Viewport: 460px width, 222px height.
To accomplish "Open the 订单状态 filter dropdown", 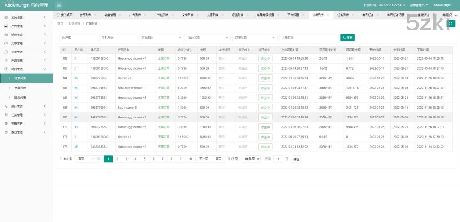I will point(255,37).
